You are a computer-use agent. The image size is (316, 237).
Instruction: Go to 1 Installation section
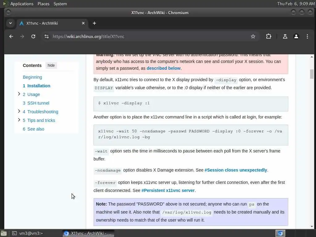pos(36,86)
